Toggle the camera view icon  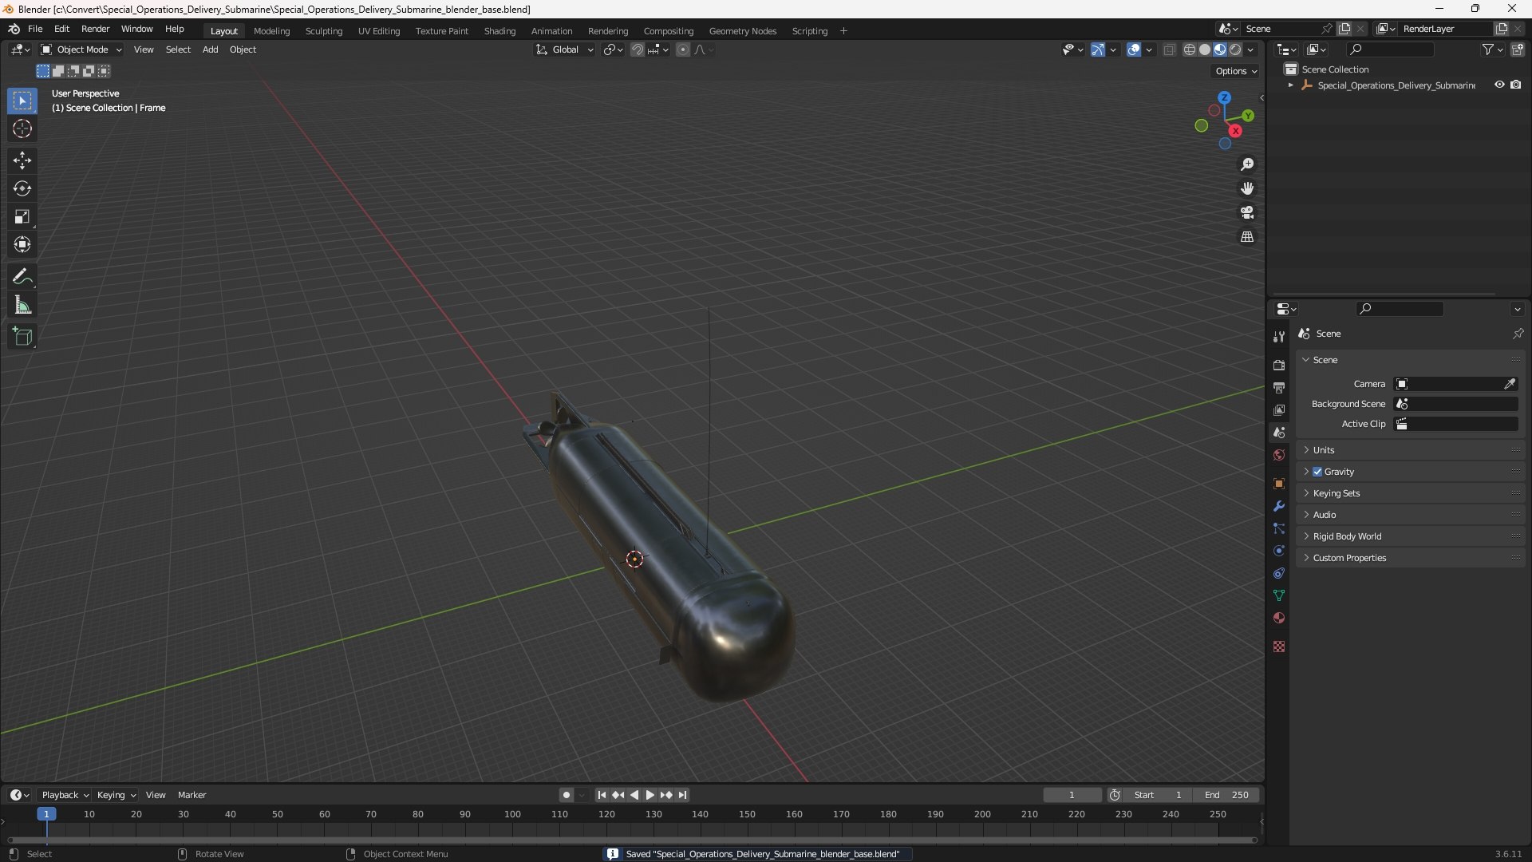pos(1247,212)
